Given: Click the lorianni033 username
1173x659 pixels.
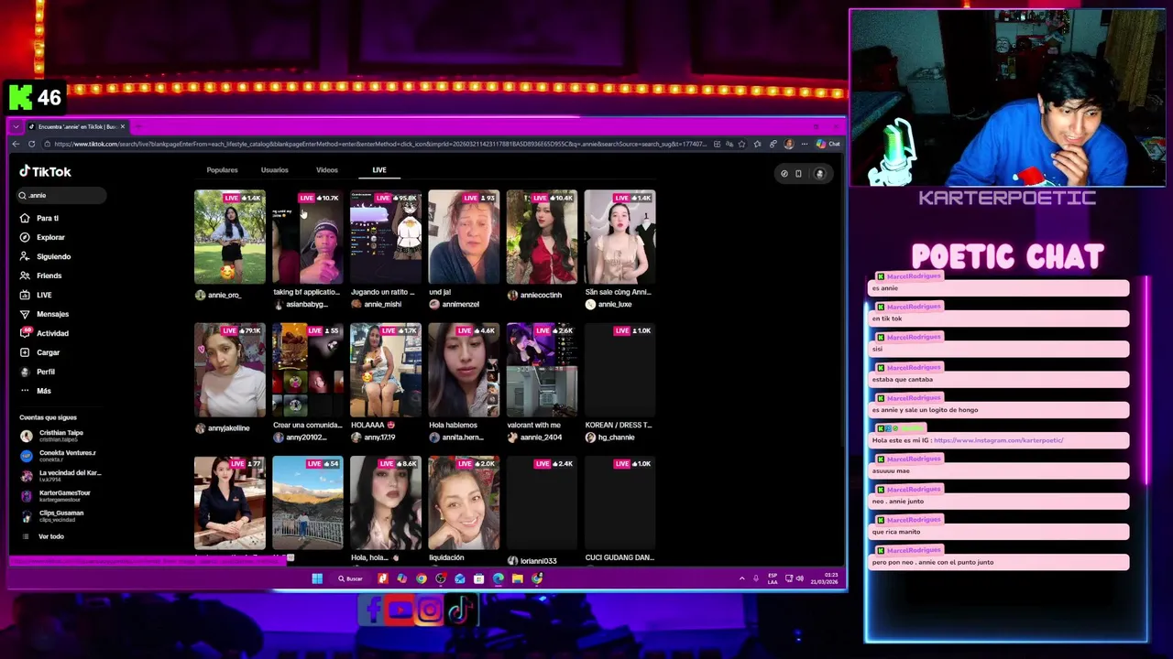Looking at the screenshot, I should pos(538,561).
